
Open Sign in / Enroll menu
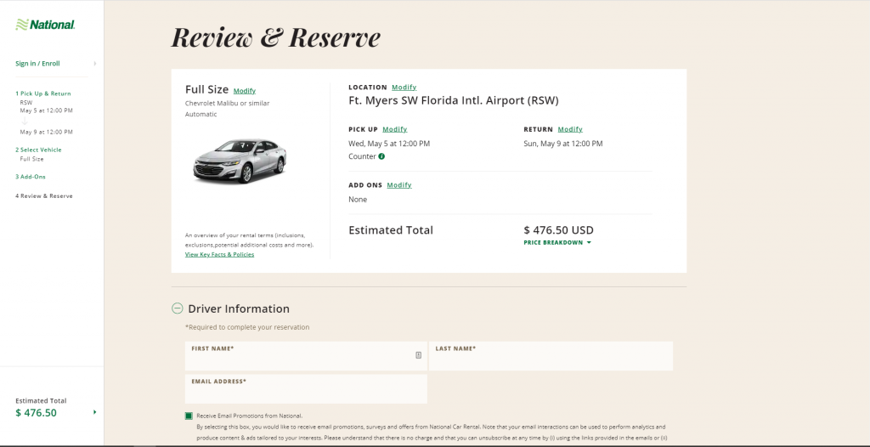click(x=37, y=63)
